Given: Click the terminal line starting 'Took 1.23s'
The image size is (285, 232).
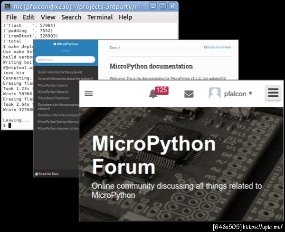Looking at the screenshot, I should (x=18, y=89).
